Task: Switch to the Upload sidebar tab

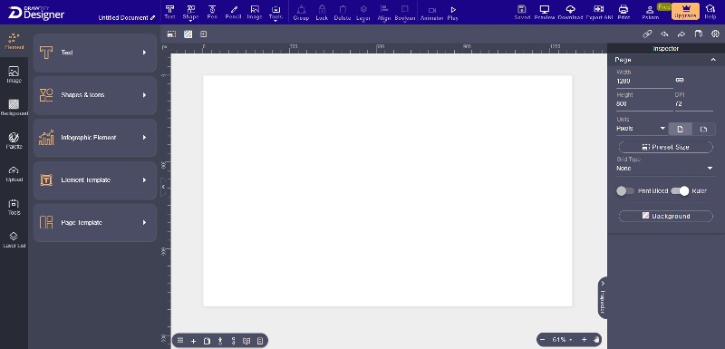Action: 14,174
